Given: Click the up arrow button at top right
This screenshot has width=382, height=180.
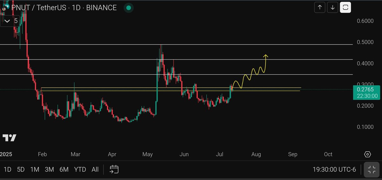Looking at the screenshot, I should point(320,7).
